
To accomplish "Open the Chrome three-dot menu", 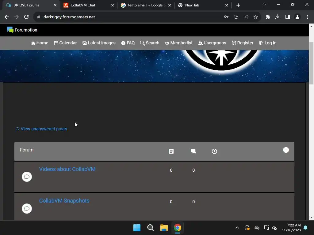I will (x=307, y=17).
